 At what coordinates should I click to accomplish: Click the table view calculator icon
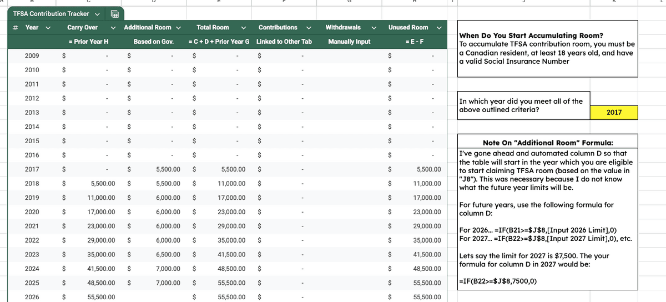(117, 14)
